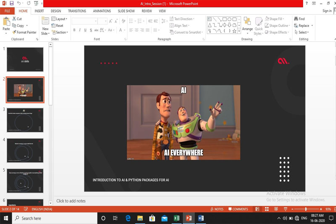The width and height of the screenshot is (336, 224).
Task: Switch to the ANIMATIONS tab
Action: [102, 11]
